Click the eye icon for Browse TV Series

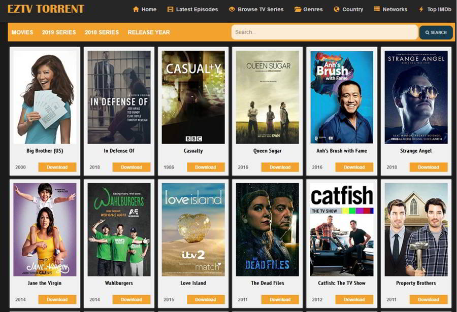point(232,9)
